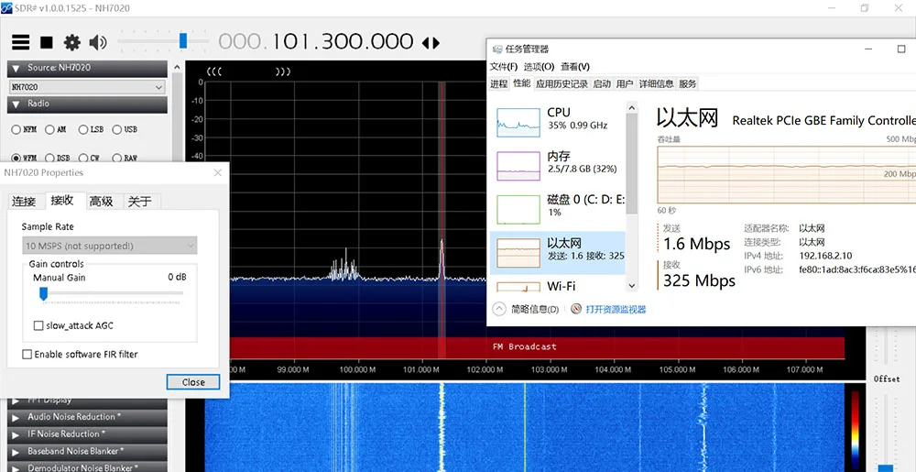Click the 192.168.2.10 IPv4 address value
This screenshot has width=916, height=472.
pos(825,256)
